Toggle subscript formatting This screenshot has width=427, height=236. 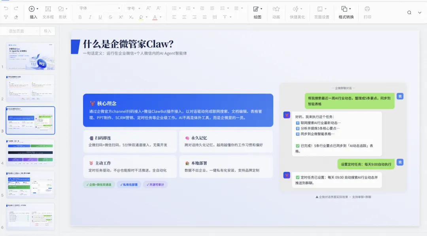pos(131,17)
